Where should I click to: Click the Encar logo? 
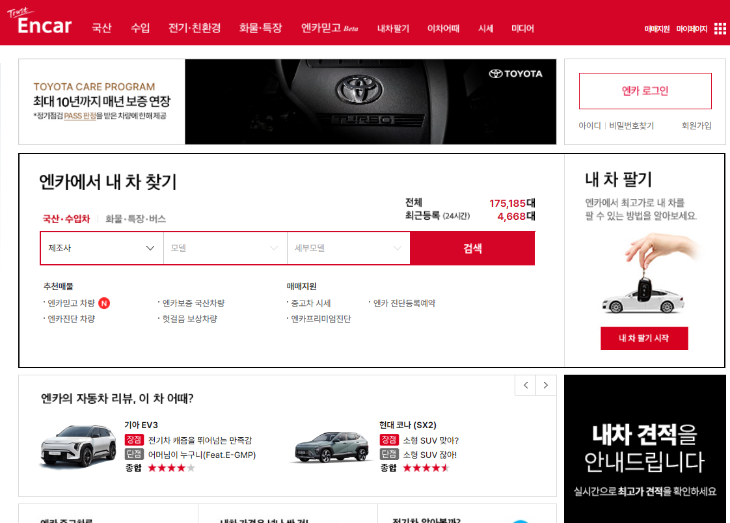click(x=40, y=21)
